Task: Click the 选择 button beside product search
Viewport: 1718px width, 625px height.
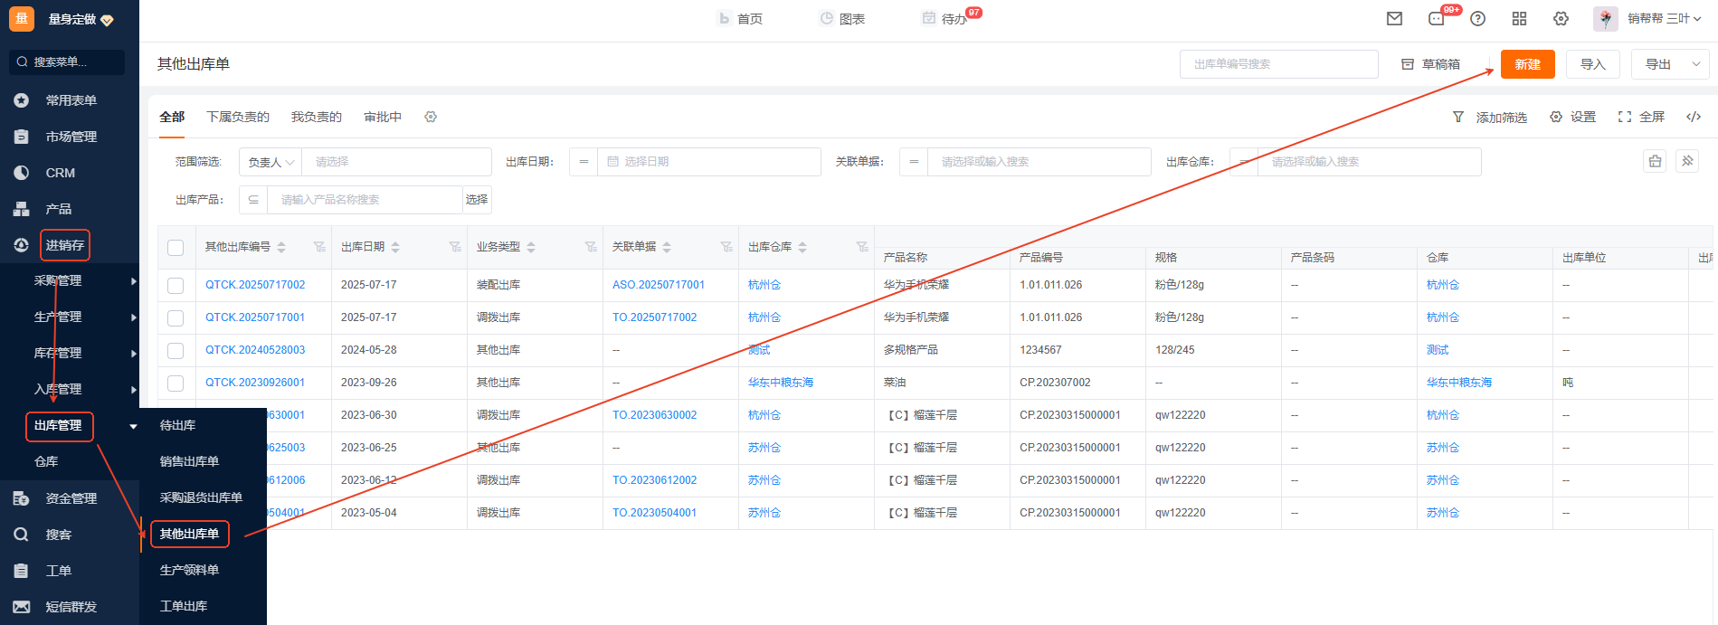Action: point(477,200)
